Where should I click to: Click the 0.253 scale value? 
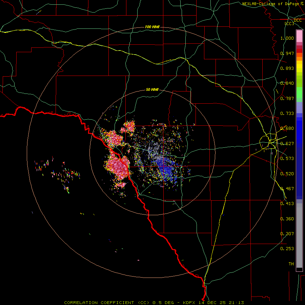[287, 249]
